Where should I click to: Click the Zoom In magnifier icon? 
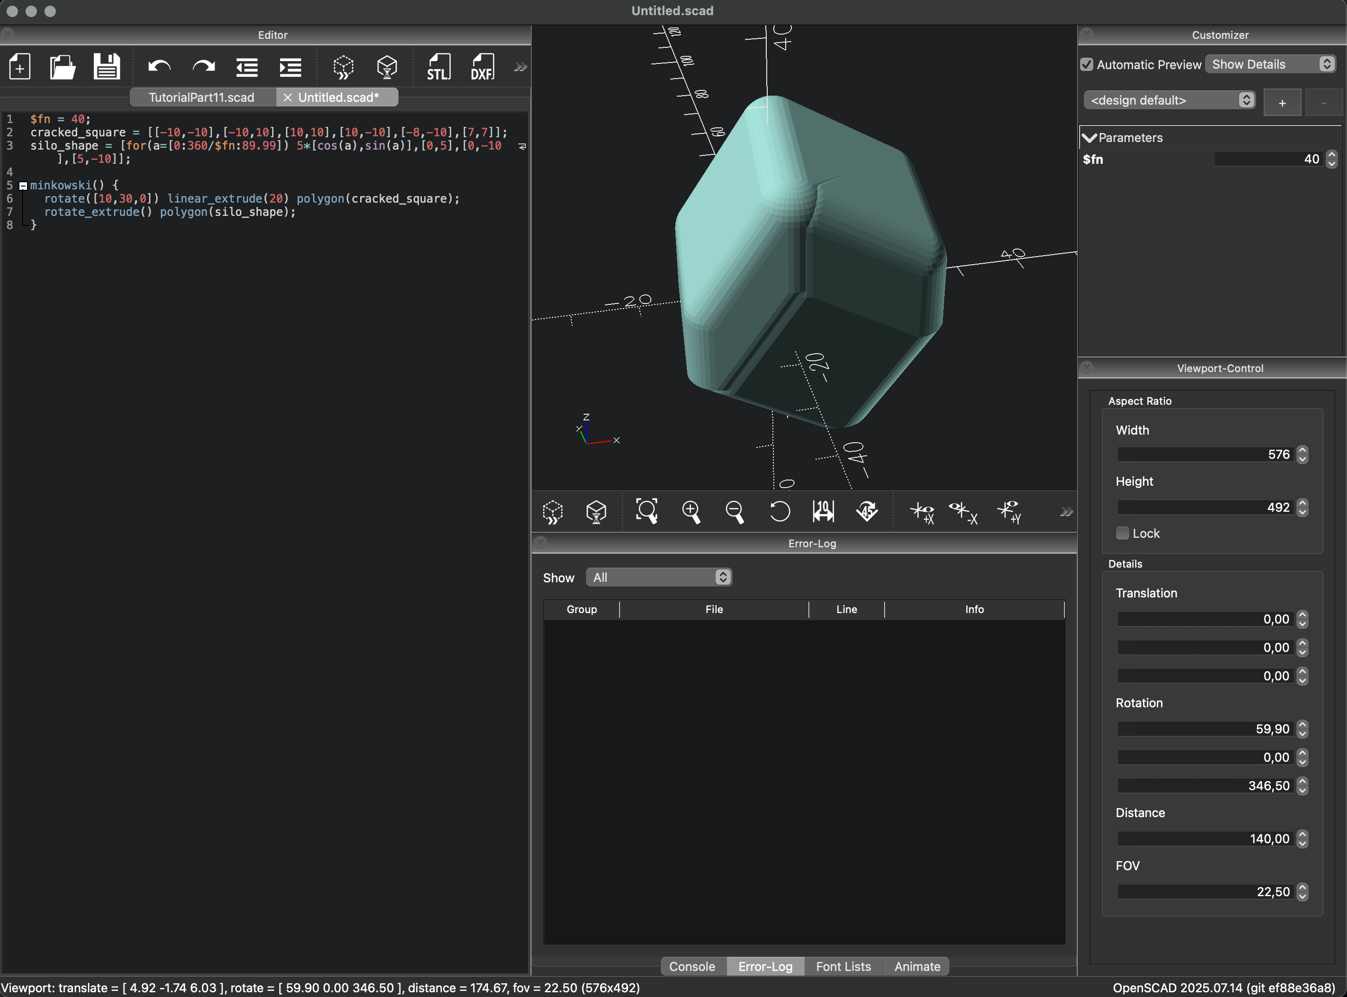691,511
